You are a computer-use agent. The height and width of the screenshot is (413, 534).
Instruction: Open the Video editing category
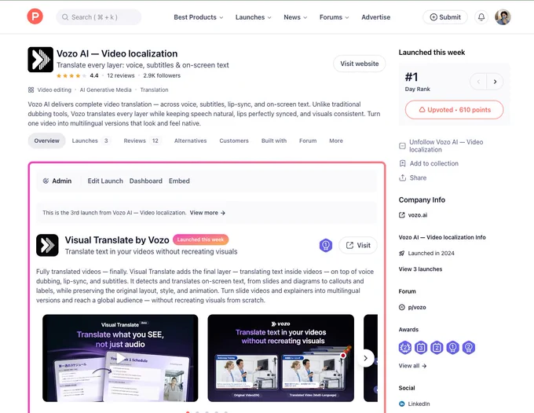point(54,90)
